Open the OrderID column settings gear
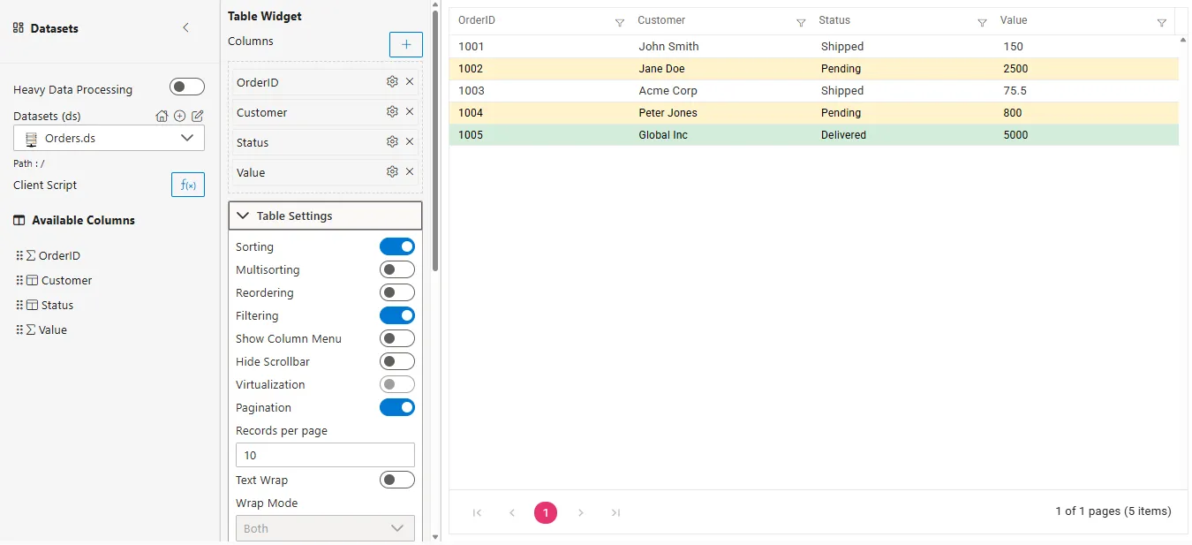1192x545 pixels. click(x=391, y=81)
